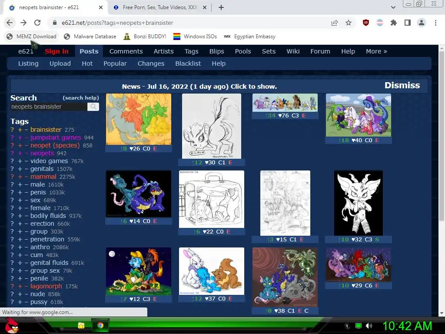
Task: Add the lagomorph tag with '+'
Action: click(20, 286)
